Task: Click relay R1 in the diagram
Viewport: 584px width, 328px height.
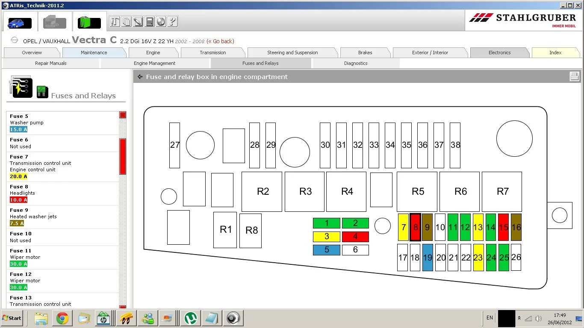Action: pos(225,230)
